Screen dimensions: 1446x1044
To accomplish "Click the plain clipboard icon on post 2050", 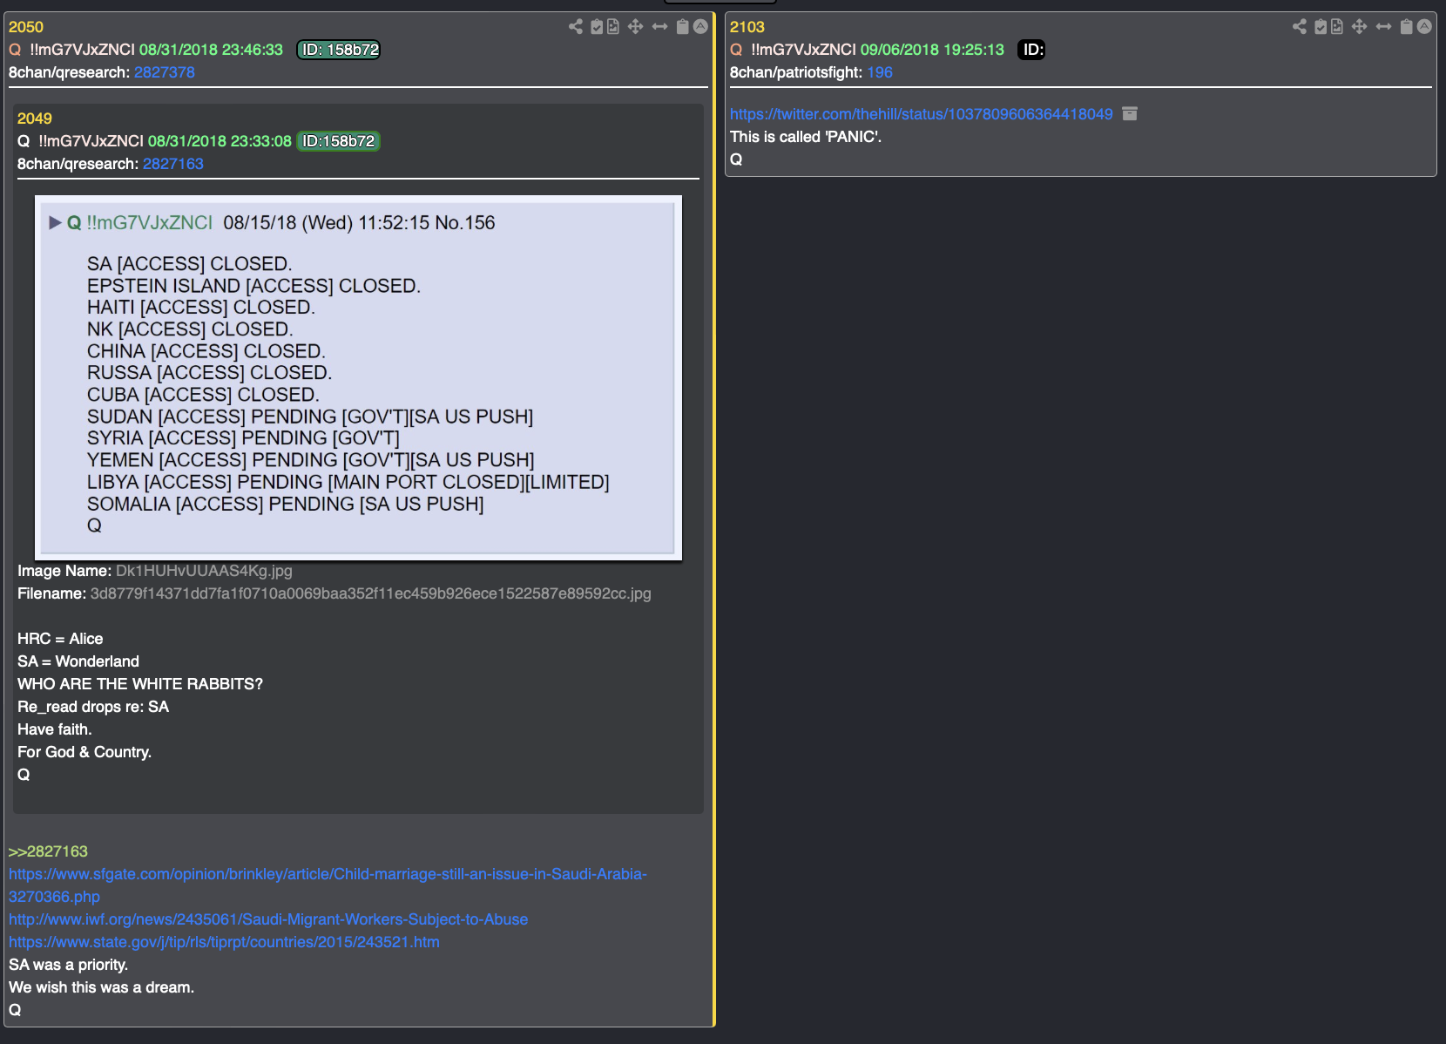I will click(x=683, y=26).
